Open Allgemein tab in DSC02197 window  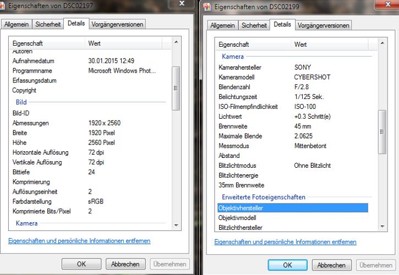(17, 24)
